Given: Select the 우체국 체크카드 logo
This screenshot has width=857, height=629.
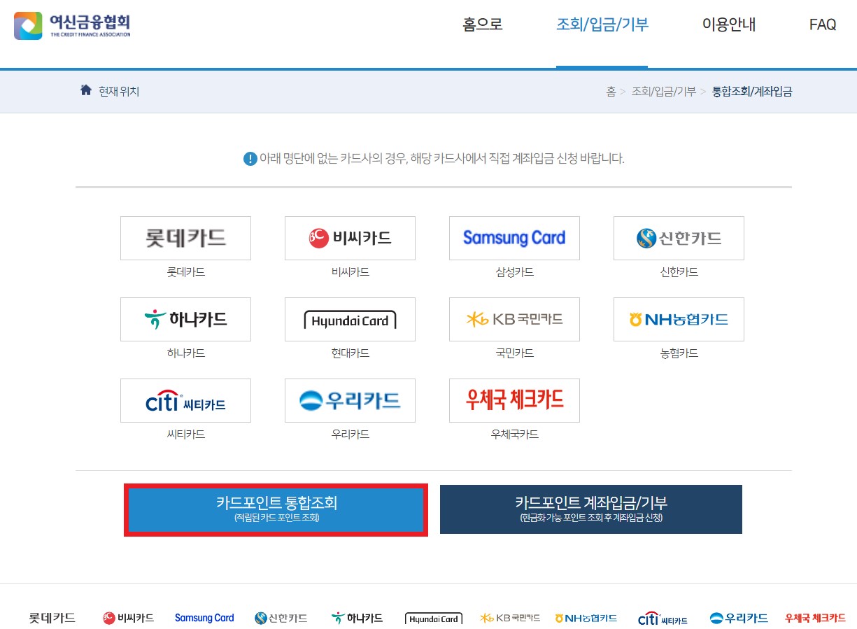Looking at the screenshot, I should [x=514, y=400].
